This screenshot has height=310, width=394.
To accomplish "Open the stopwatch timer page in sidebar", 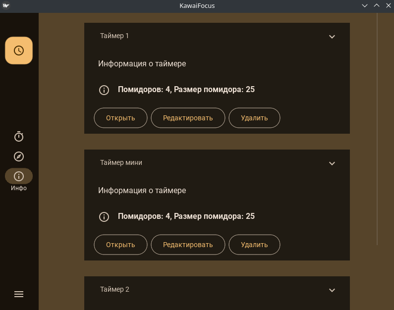I will coord(19,136).
